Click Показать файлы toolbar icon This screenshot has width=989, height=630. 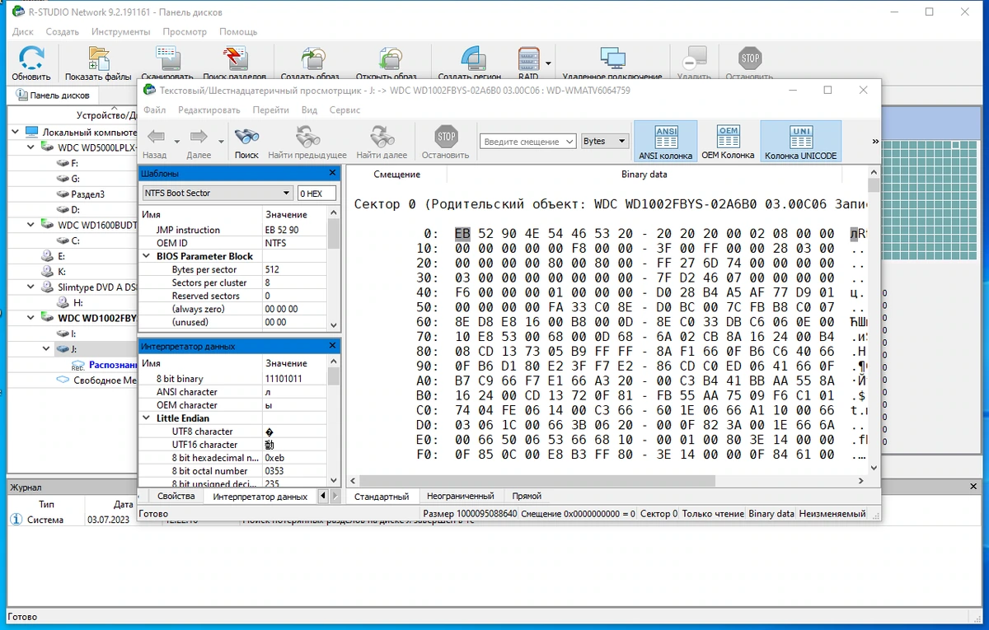click(x=98, y=58)
